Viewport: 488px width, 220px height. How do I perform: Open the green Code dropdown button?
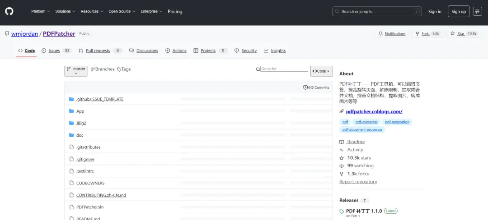322,71
